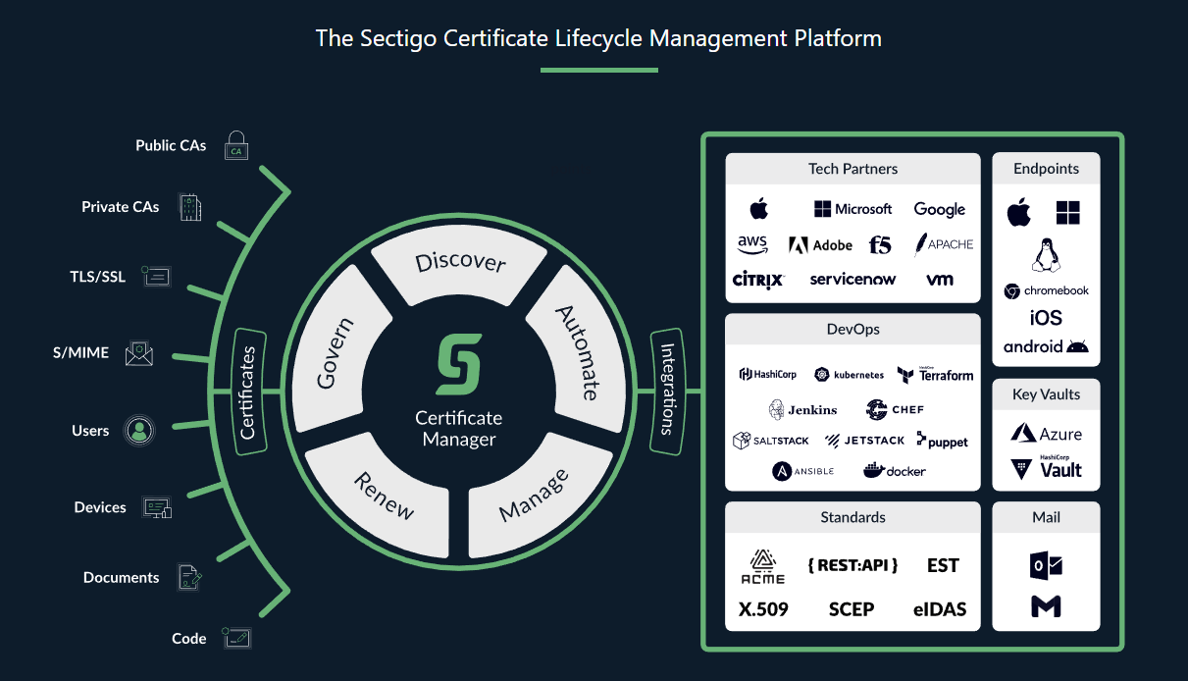Click the Discover ring segment
Image resolution: width=1188 pixels, height=681 pixels.
[459, 260]
